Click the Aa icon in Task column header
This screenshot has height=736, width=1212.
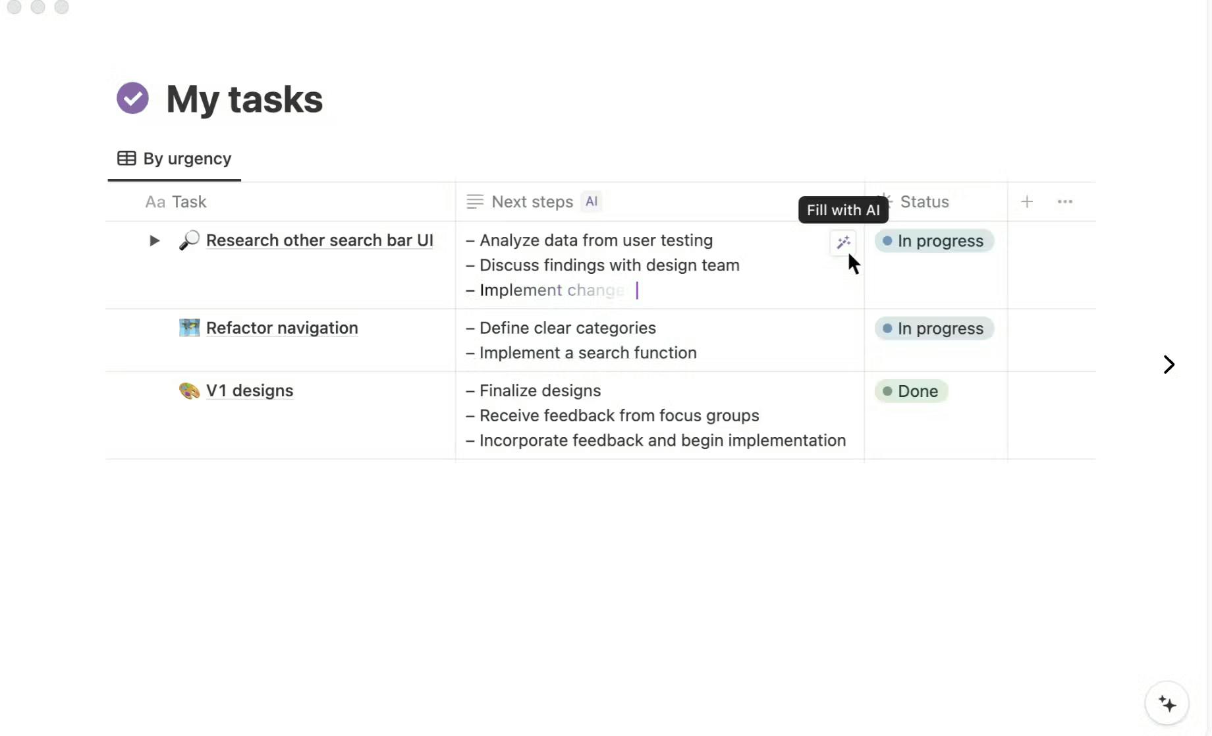[153, 201]
